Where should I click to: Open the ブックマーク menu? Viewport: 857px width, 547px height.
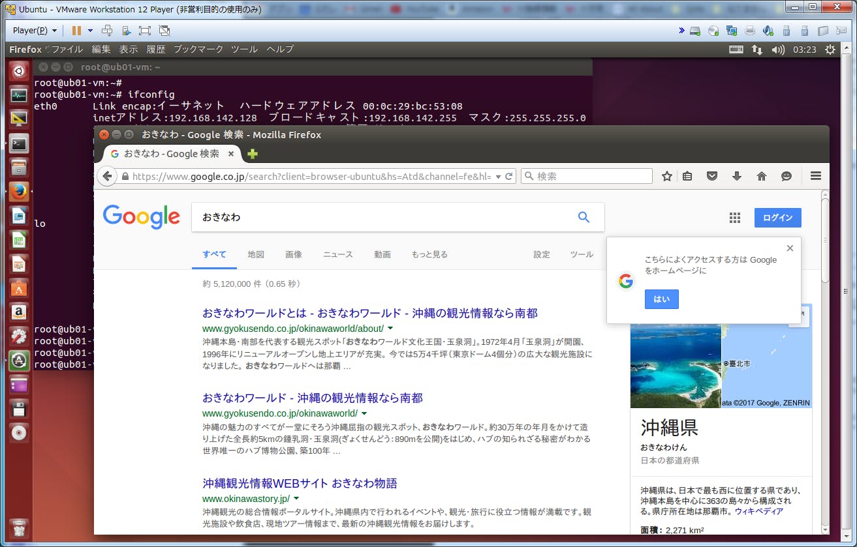point(198,50)
